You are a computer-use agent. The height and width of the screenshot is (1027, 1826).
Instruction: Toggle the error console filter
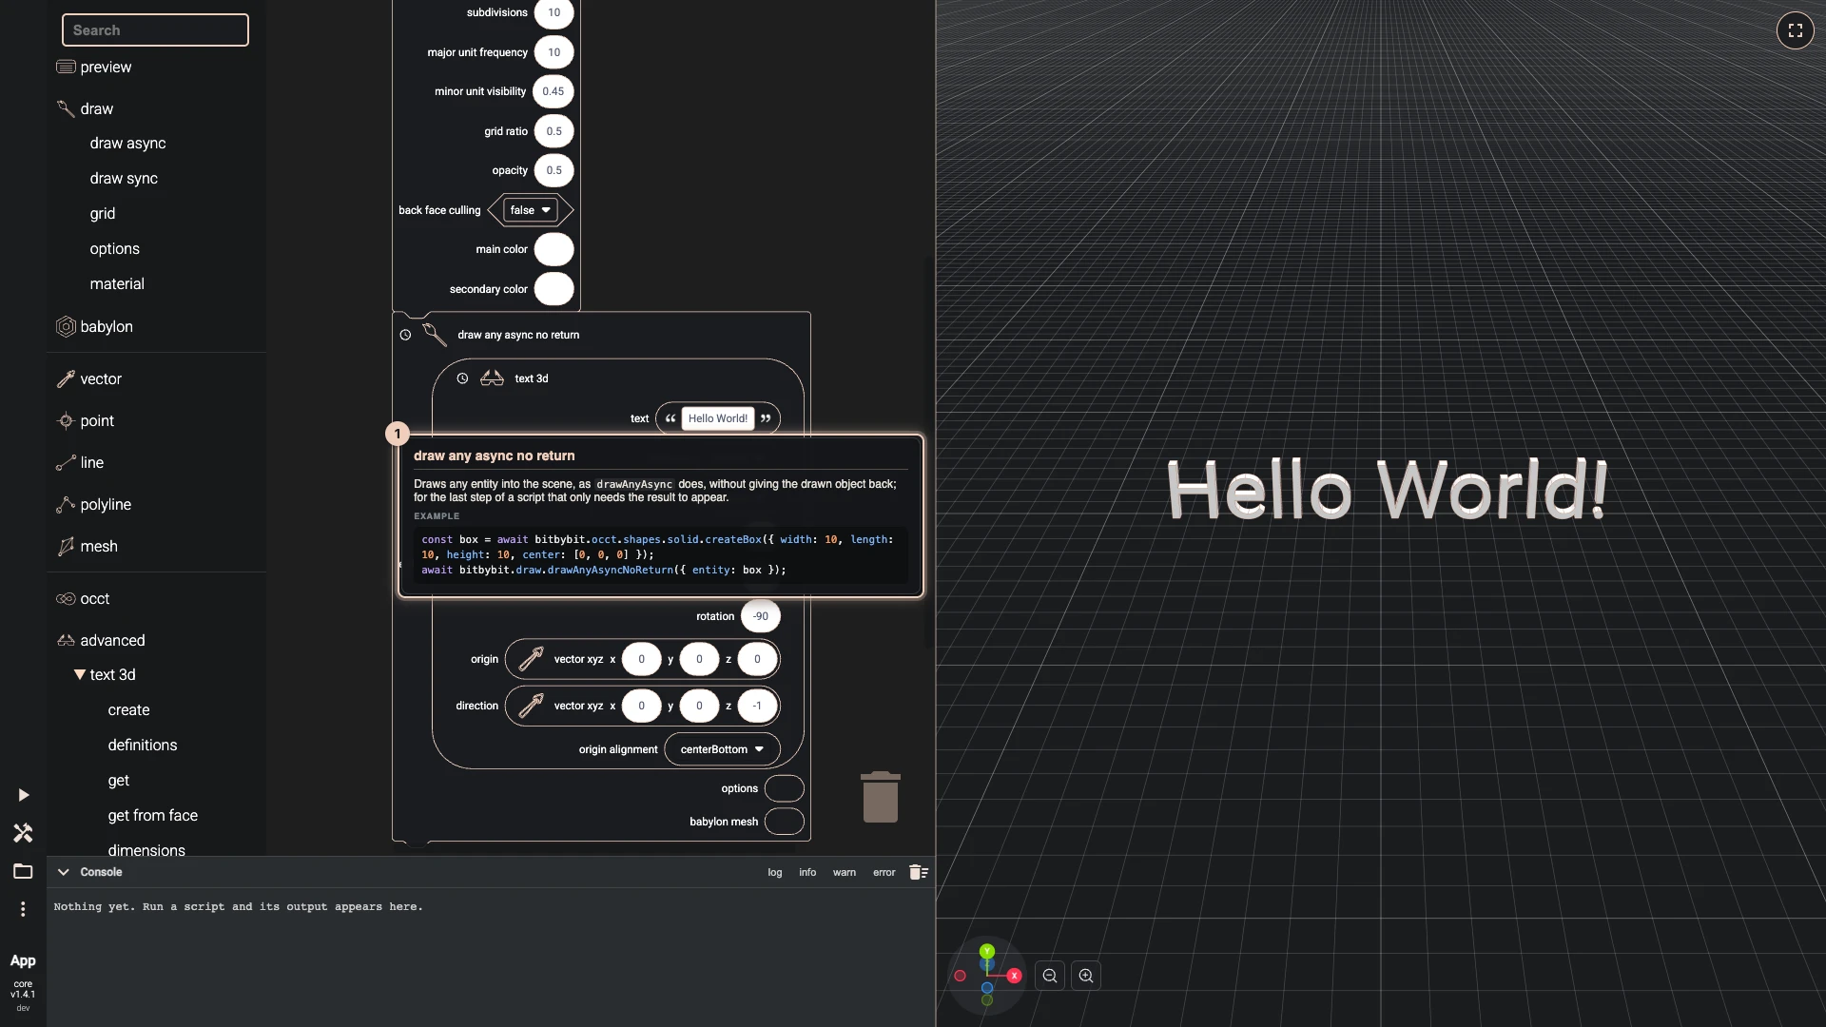tap(884, 873)
